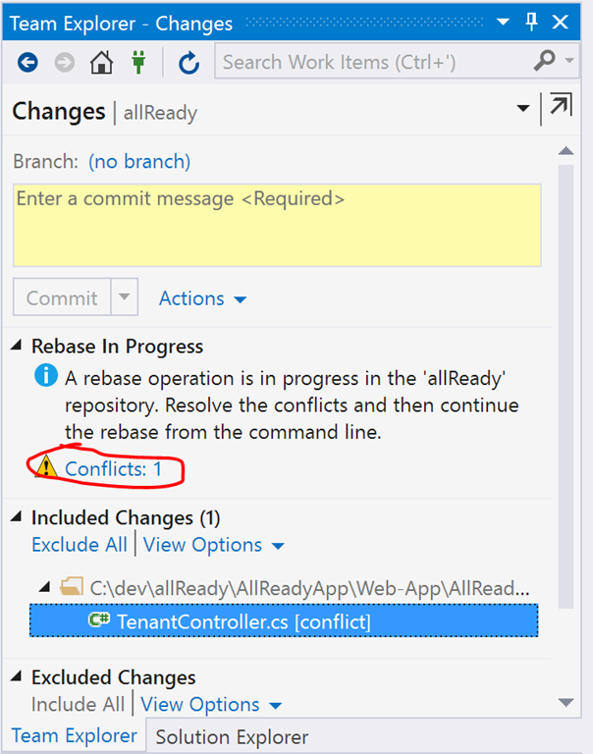The width and height of the screenshot is (593, 754).
Task: Collapse the Excluded Changes section
Action: click(17, 676)
